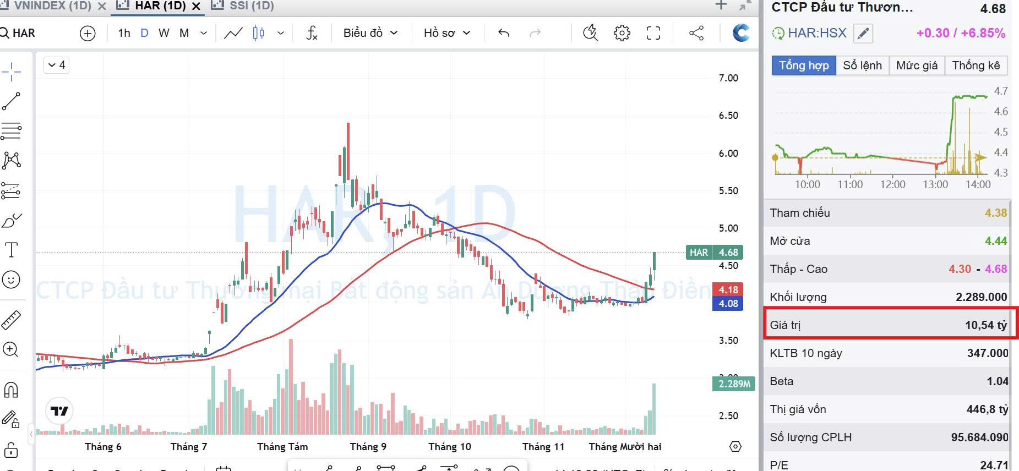Select the ruler measure tool
1019x471 pixels.
[x=11, y=320]
